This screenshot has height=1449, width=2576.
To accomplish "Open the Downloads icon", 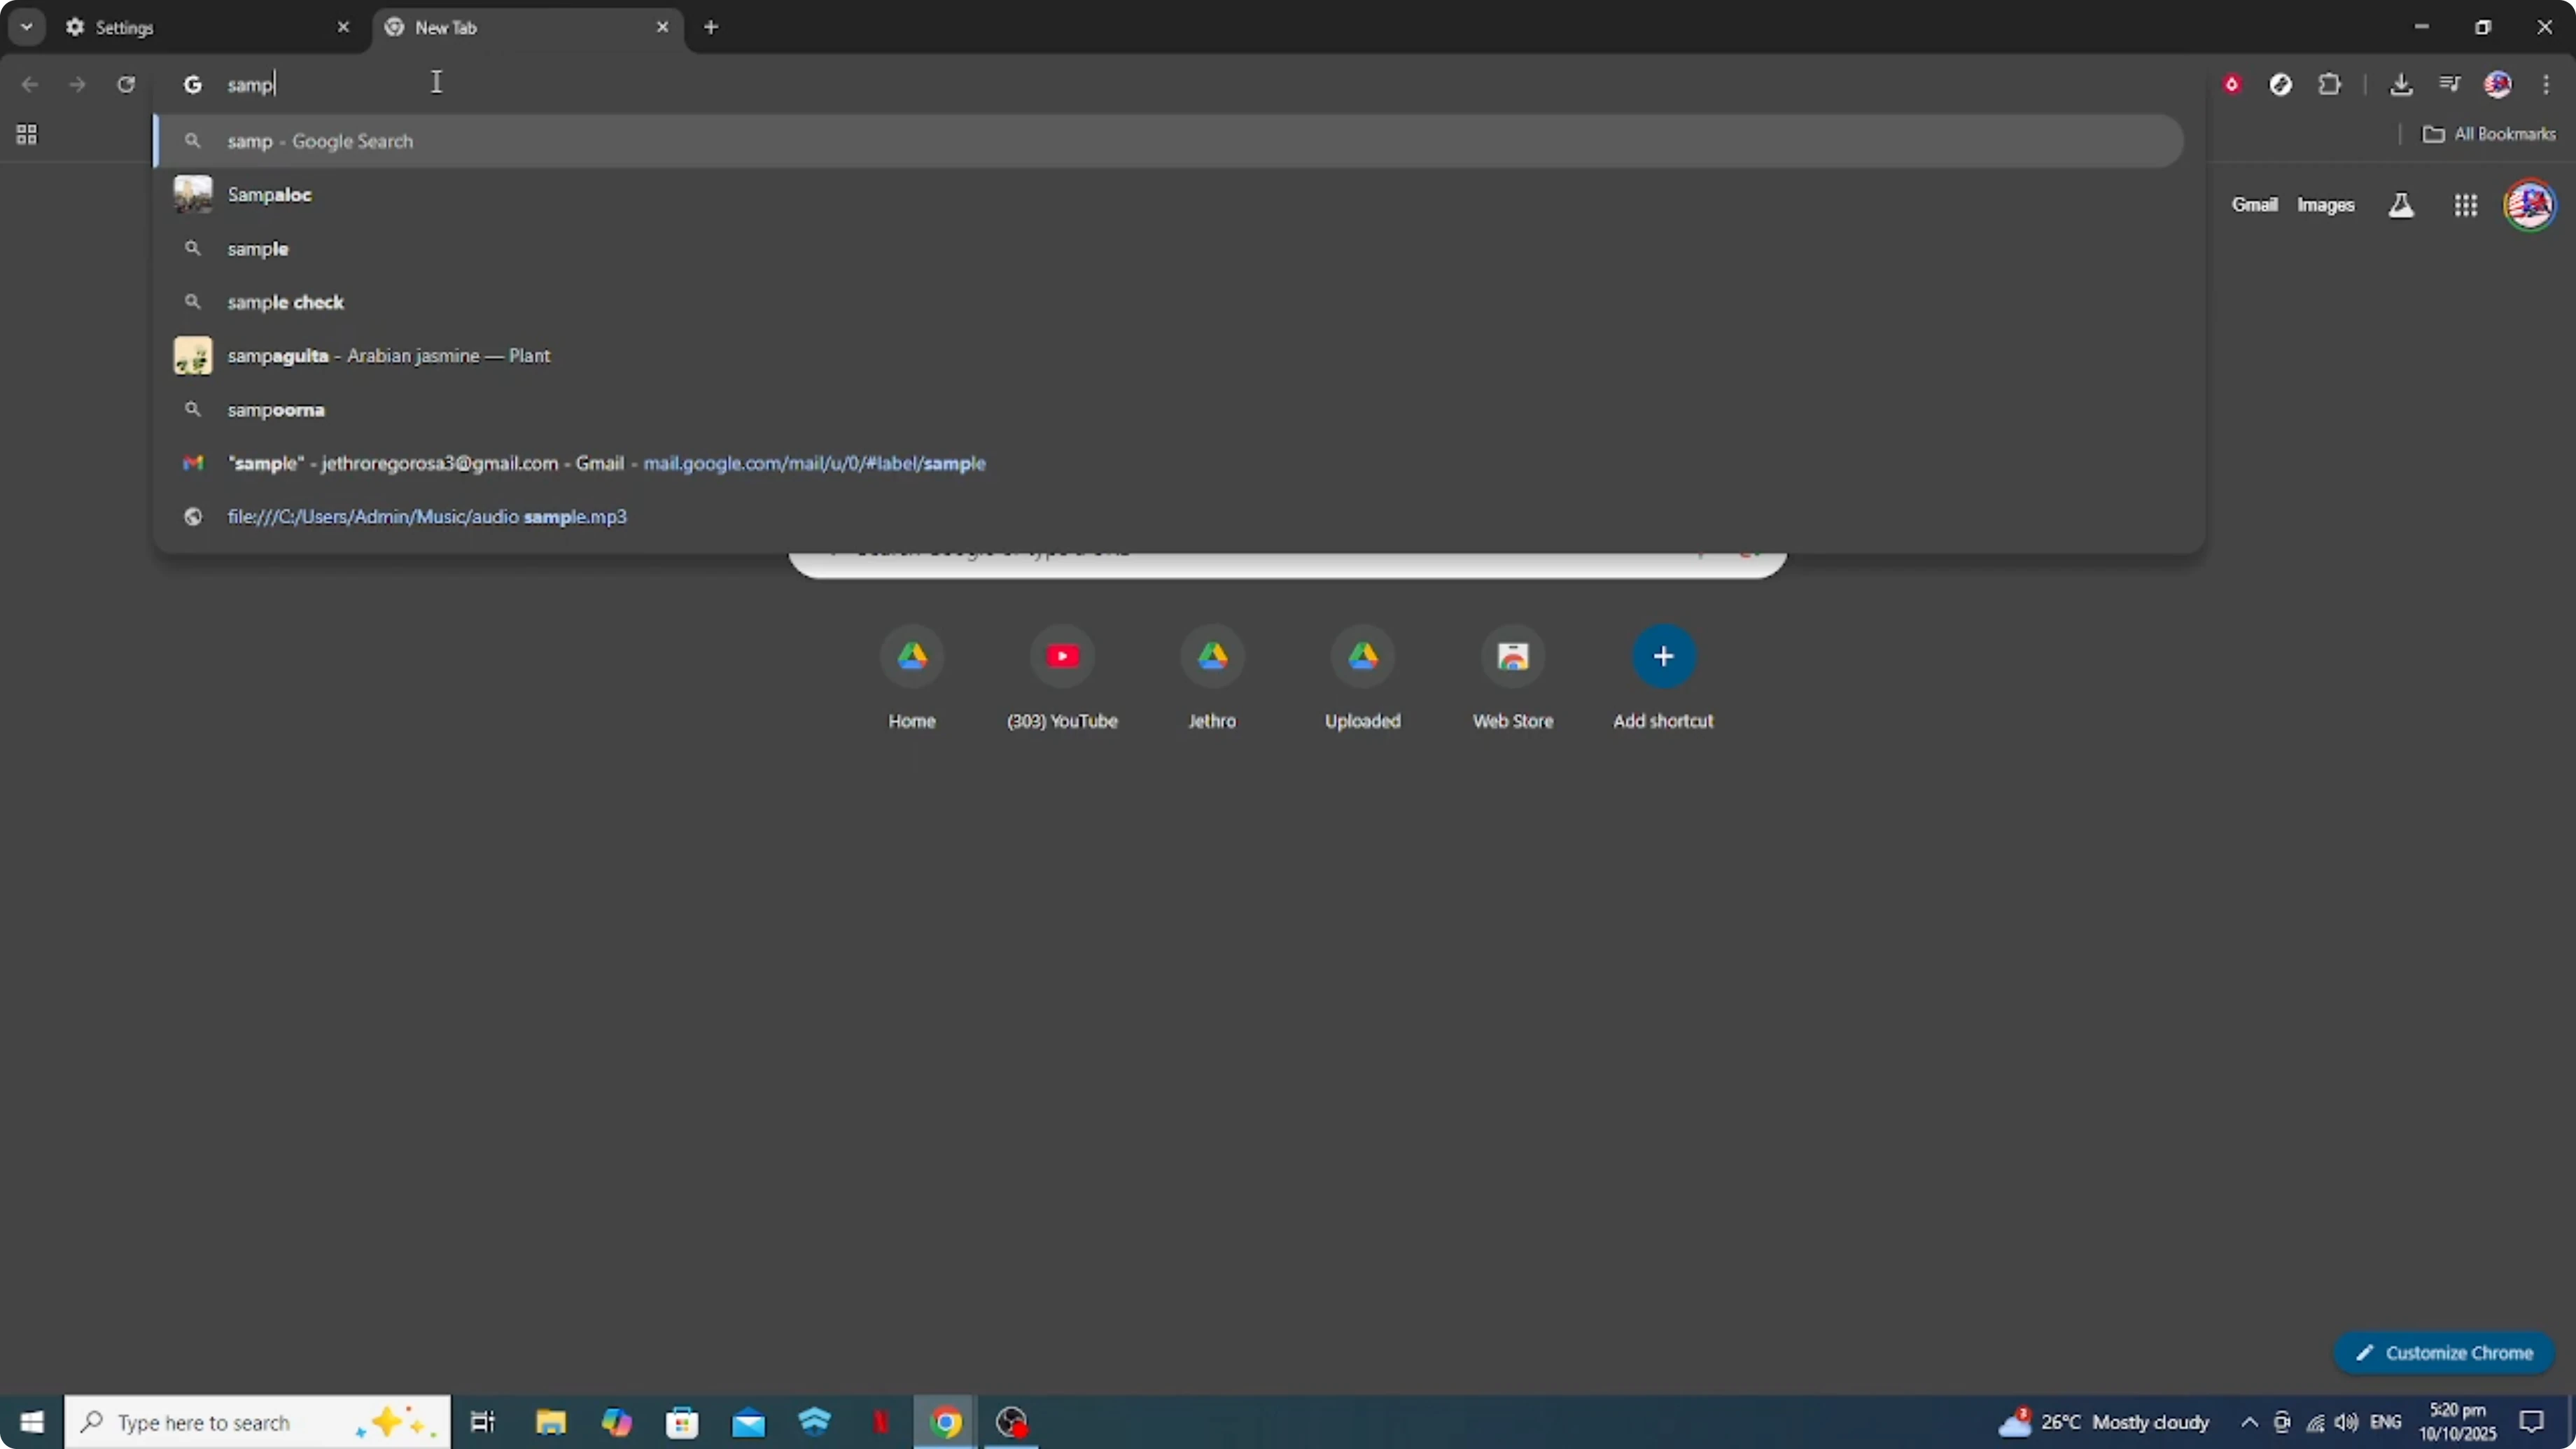I will 2401,84.
